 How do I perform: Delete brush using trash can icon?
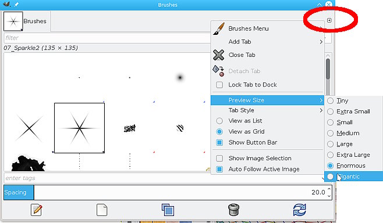coord(233,210)
